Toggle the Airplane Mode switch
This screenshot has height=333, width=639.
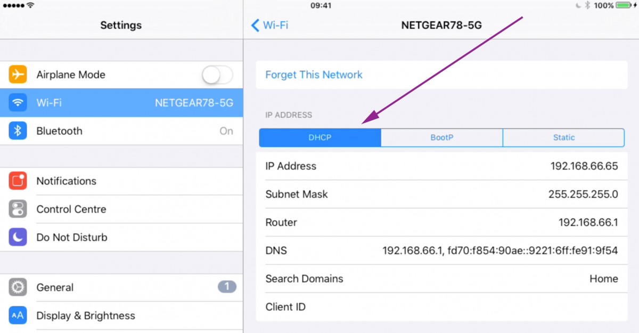pos(217,75)
